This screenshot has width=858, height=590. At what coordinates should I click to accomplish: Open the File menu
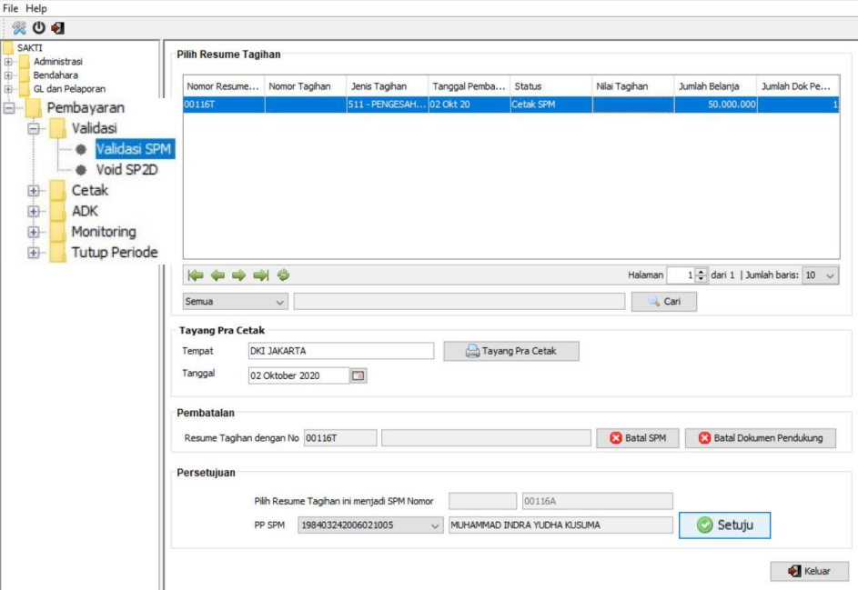[11, 8]
